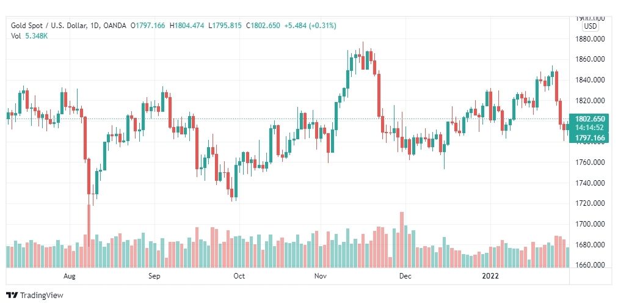Click the 1880.000 price scale label
The height and width of the screenshot is (306, 618).
tap(590, 39)
